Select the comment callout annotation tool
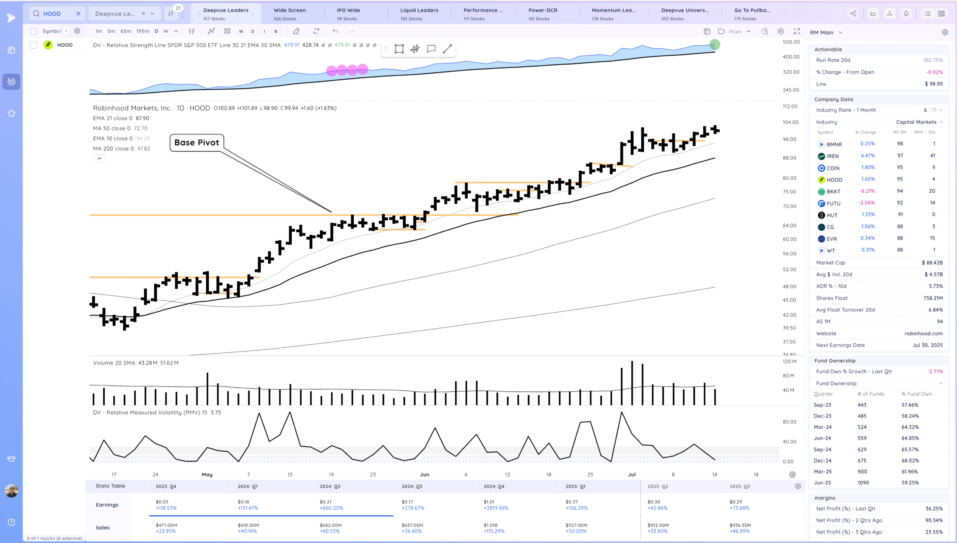This screenshot has height=543, width=957. tap(431, 49)
